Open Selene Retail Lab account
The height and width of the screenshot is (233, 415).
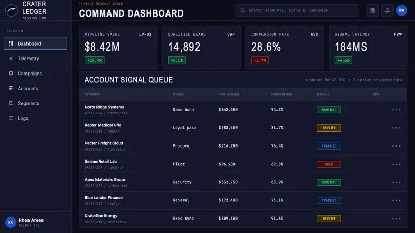[x=101, y=162]
